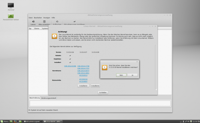200x123 pixels.
Task: Click the volume icon in the system tray
Action: pos(188,121)
